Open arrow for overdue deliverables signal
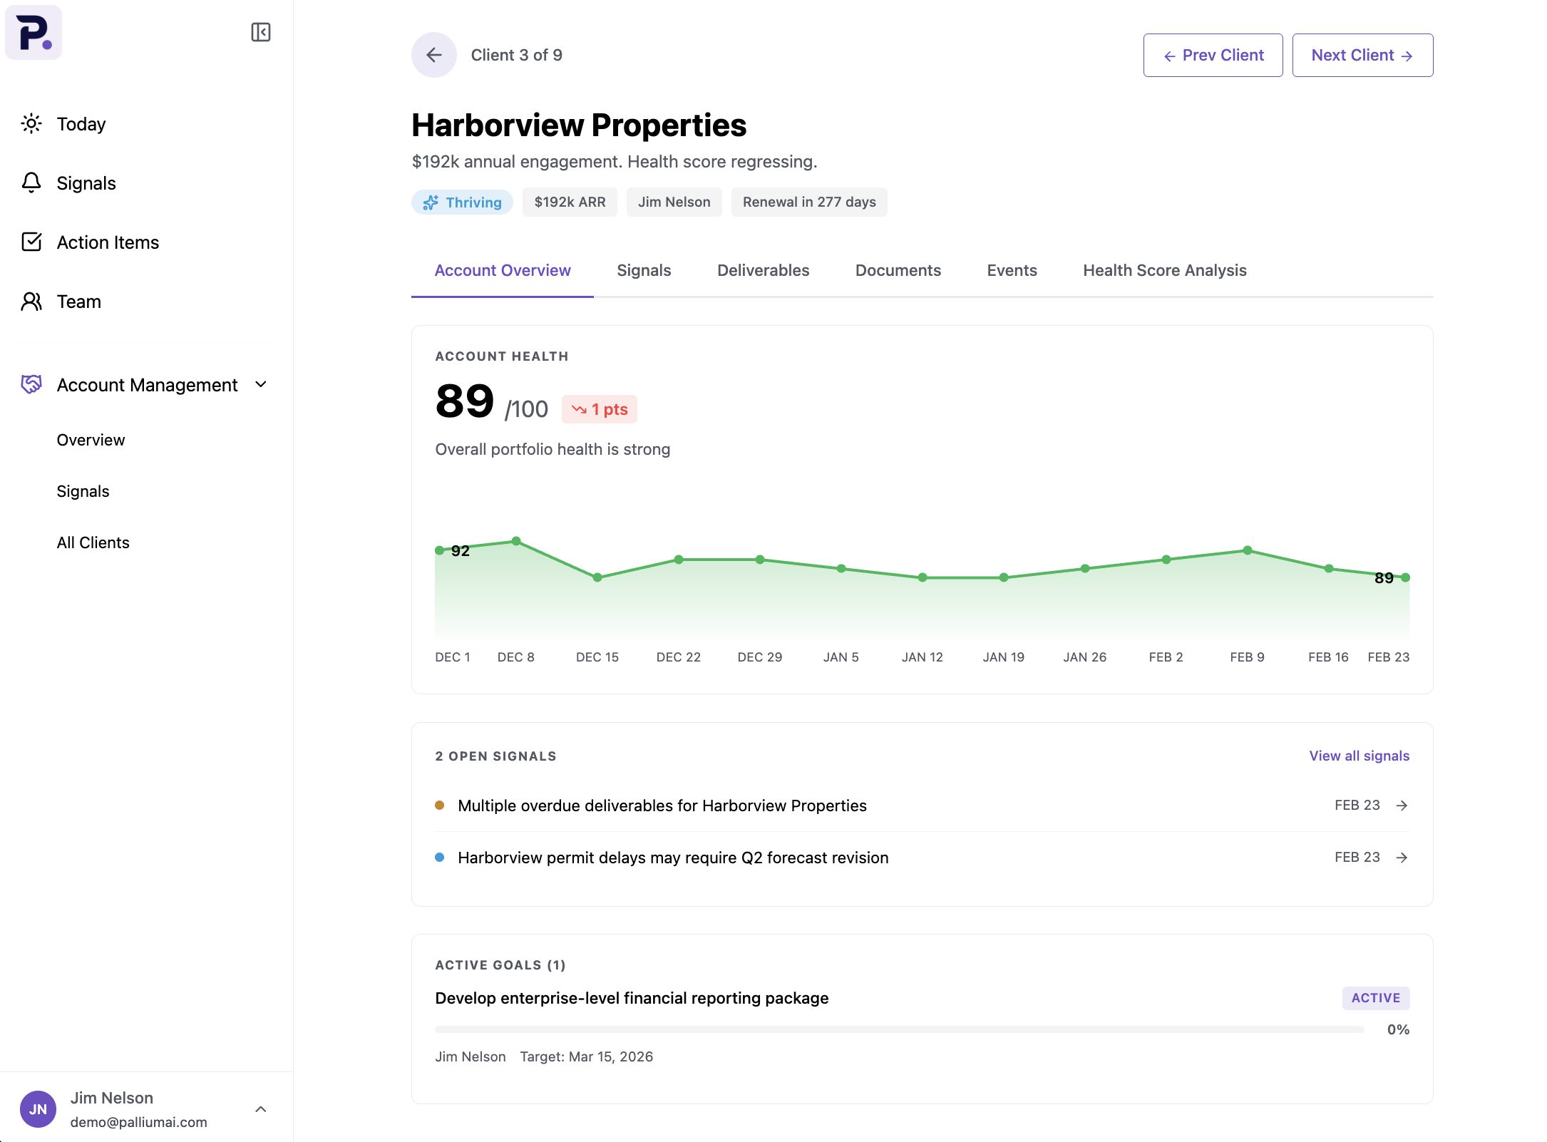Screen dimensions: 1547x1142 click(x=1402, y=806)
